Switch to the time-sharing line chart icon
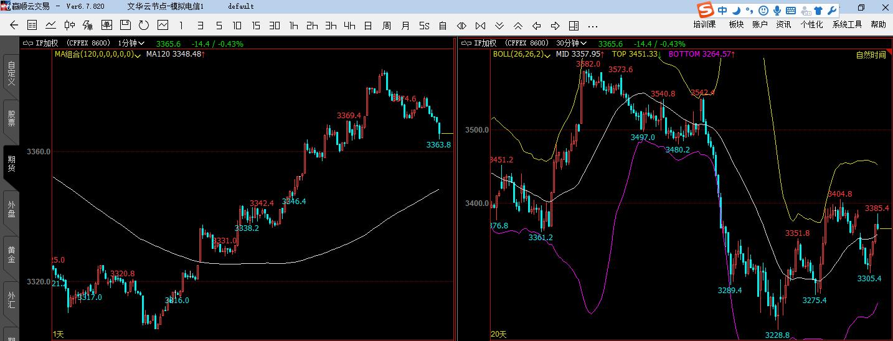Viewport: 893px width, 341px height. (51, 26)
